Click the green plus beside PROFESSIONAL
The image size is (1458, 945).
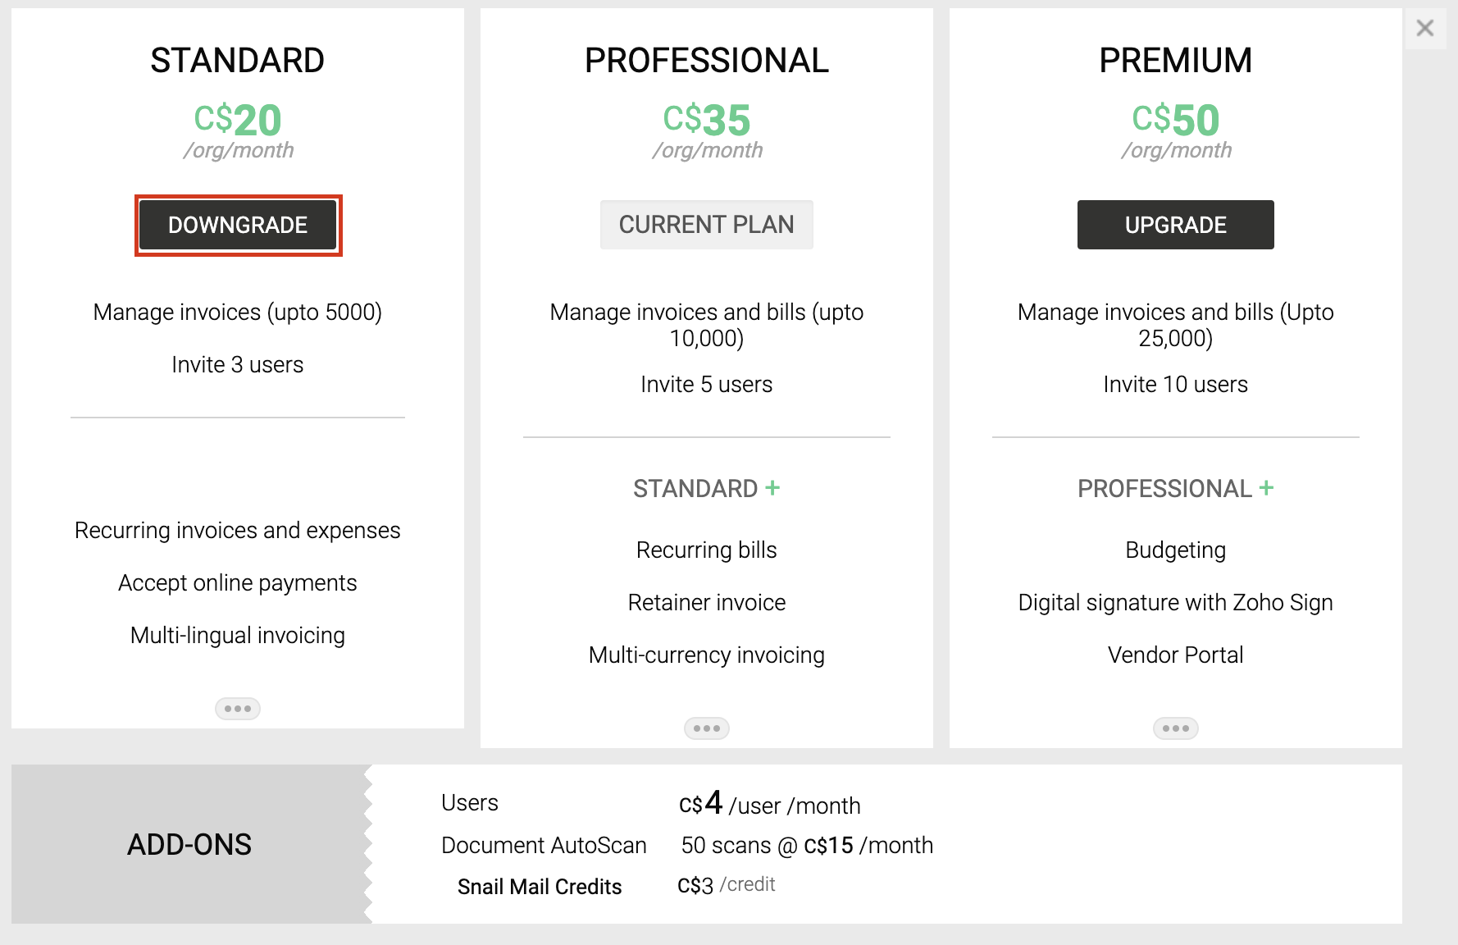1267,488
